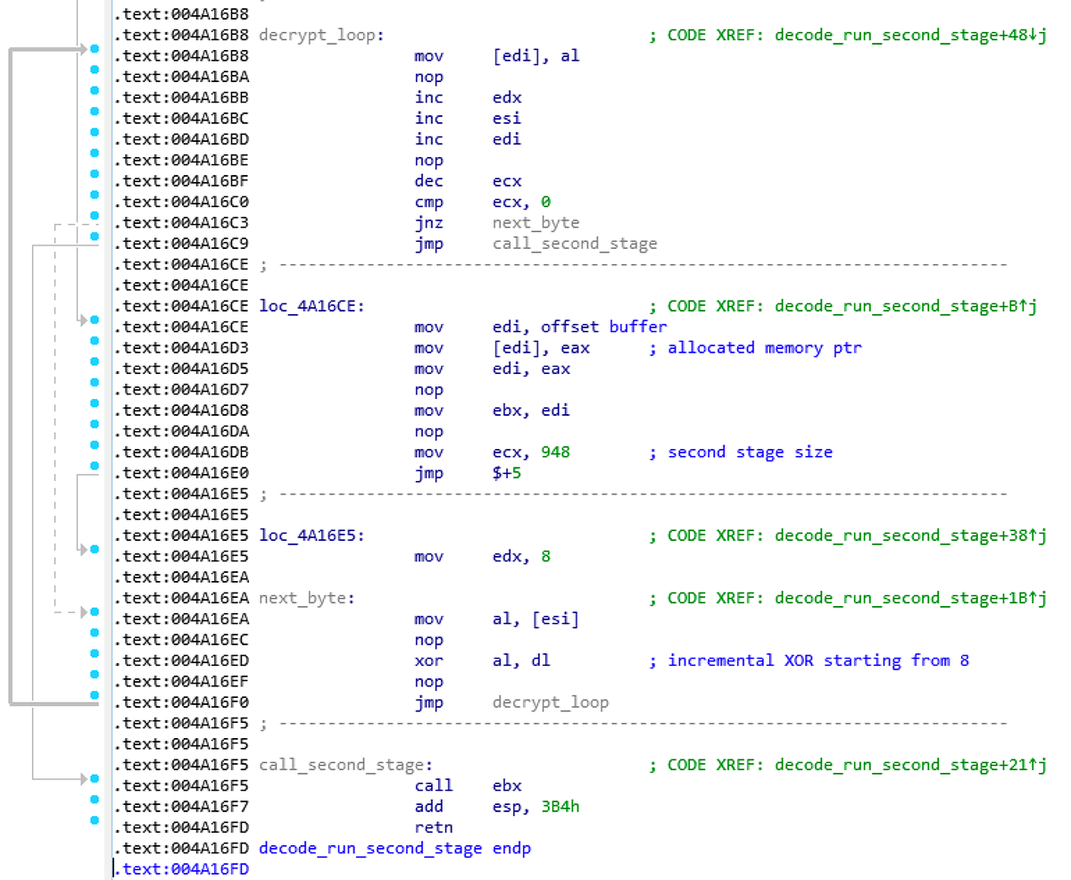Click address '.text:004A16BA' of first nop

pyautogui.click(x=181, y=77)
